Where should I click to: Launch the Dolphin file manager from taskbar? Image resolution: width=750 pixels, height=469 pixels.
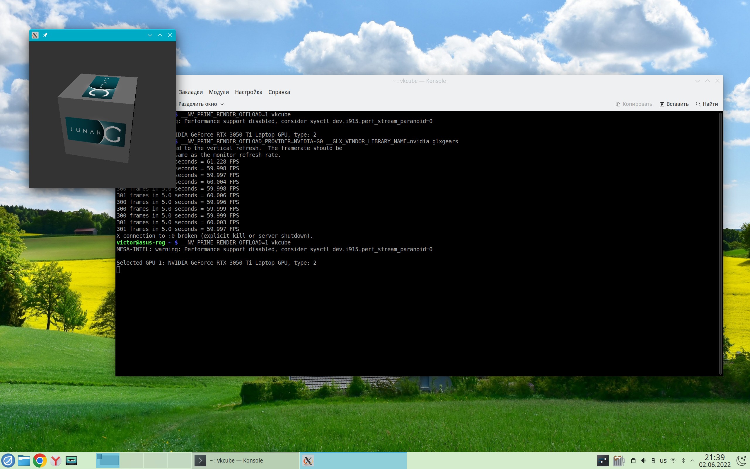click(24, 460)
